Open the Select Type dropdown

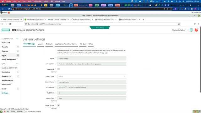click(x=92, y=77)
